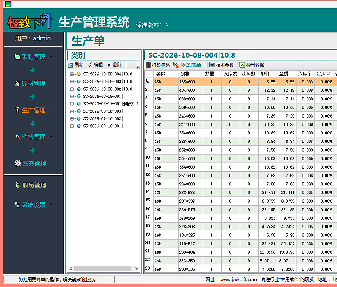Click the 编辑 pencil icon
Image resolution: width=337 pixels, height=287 pixels.
90,65
